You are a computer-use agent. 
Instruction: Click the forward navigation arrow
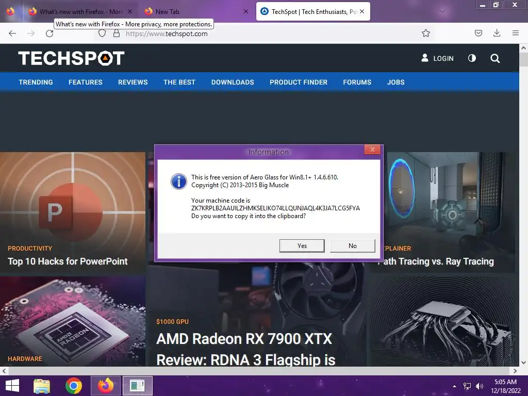tap(31, 34)
